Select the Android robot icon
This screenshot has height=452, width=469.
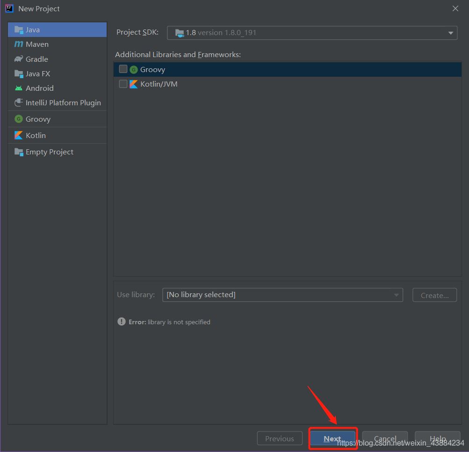tap(18, 88)
